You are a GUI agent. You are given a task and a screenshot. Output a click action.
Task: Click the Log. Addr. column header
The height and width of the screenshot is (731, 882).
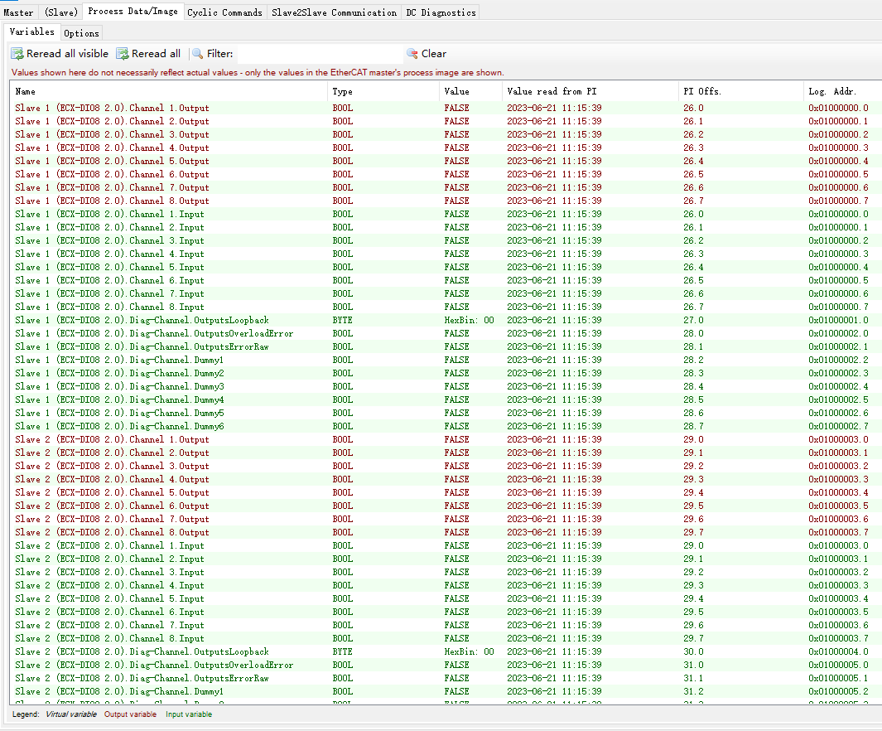(x=832, y=91)
